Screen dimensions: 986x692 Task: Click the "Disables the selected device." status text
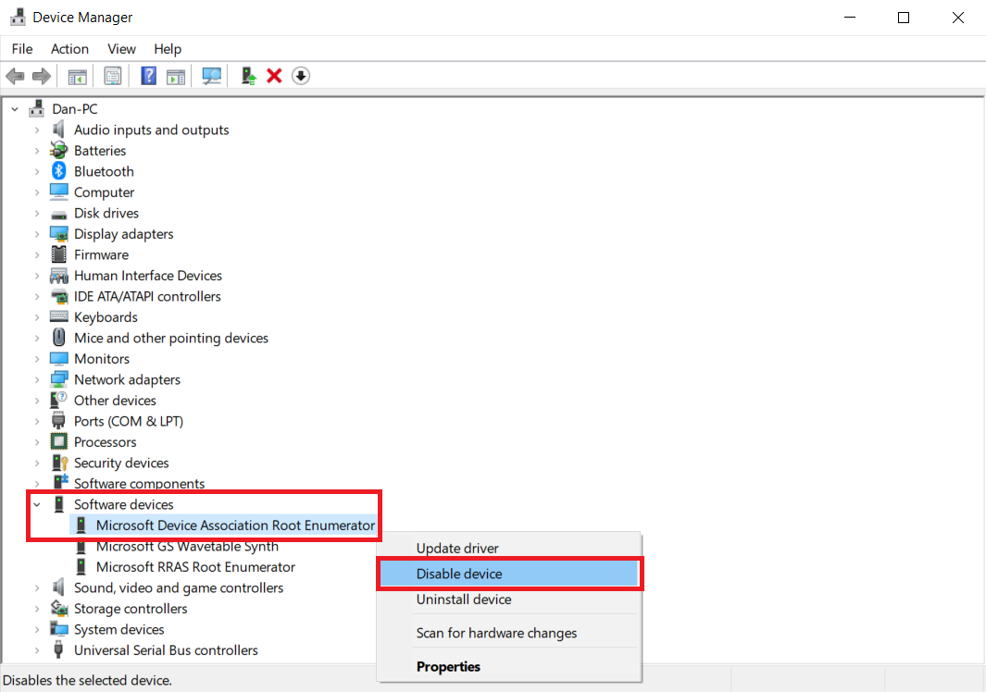(87, 680)
